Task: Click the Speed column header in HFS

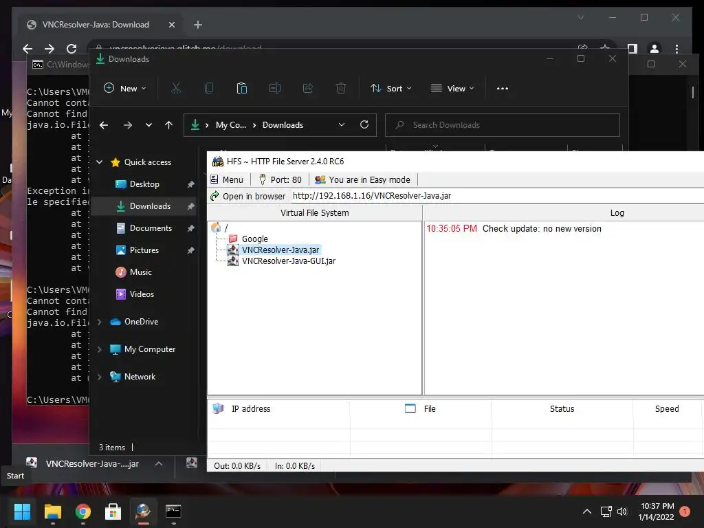Action: click(x=667, y=408)
